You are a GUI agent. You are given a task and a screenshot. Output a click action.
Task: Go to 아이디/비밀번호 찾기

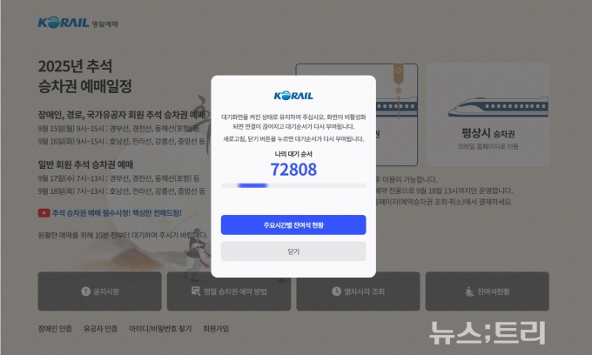click(x=160, y=329)
